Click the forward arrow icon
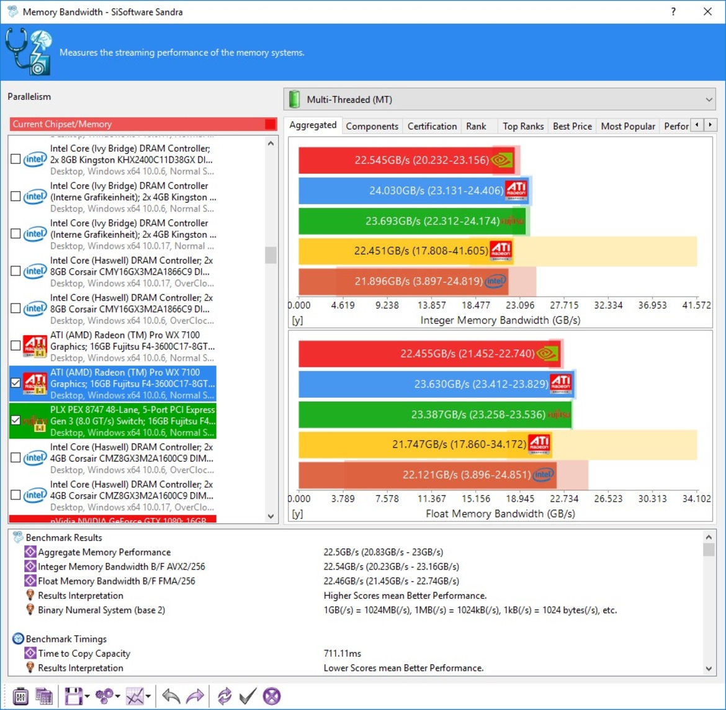 click(195, 696)
